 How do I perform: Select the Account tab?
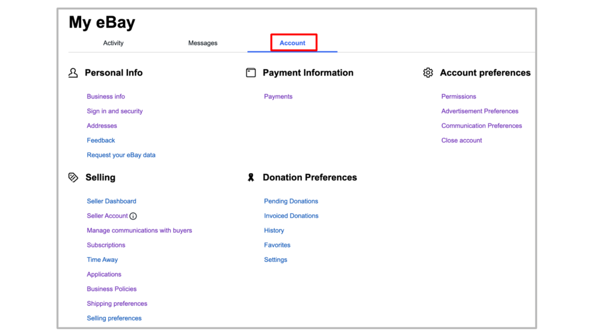point(292,43)
